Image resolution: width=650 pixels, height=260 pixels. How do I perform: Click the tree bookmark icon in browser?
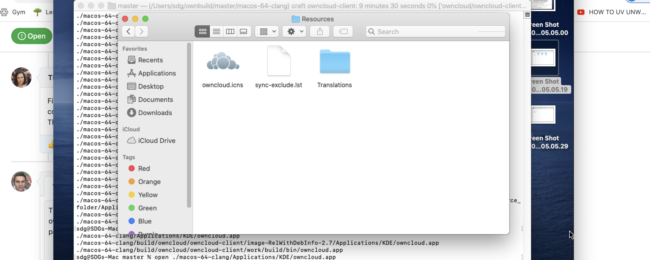coord(38,12)
